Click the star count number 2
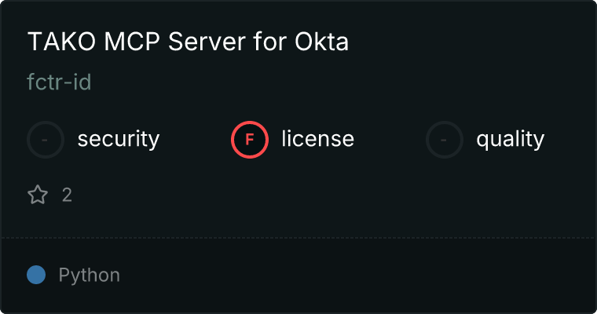 coord(67,195)
